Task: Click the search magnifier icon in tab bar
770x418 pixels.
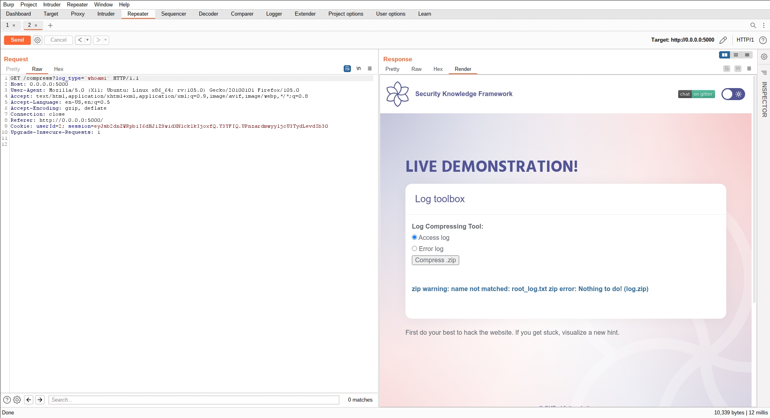Action: [x=753, y=25]
